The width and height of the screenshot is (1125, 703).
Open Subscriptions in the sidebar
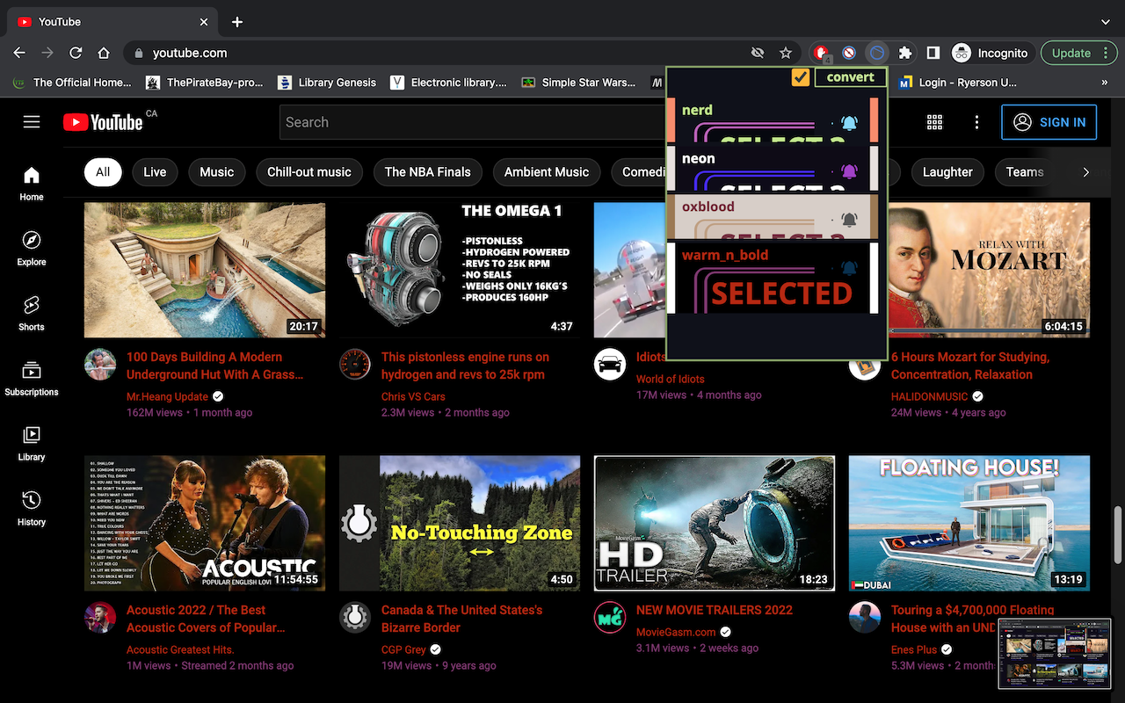(x=32, y=379)
